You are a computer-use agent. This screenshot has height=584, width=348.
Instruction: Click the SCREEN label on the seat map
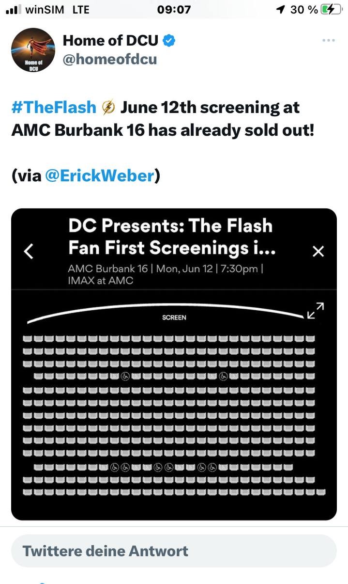pyautogui.click(x=173, y=317)
